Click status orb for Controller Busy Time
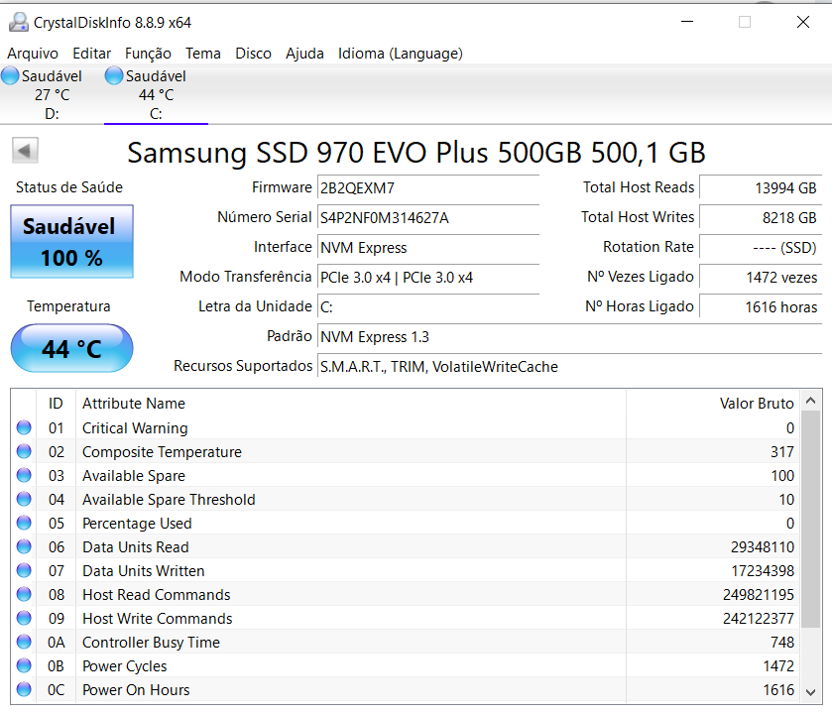The width and height of the screenshot is (832, 714). click(x=24, y=642)
